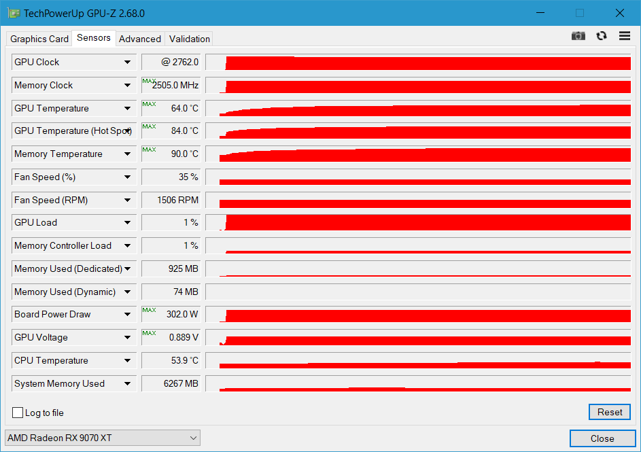Viewport: 641px width, 452px height.
Task: Click the Memory Clock value 2505.0 MHz
Action: [x=171, y=85]
